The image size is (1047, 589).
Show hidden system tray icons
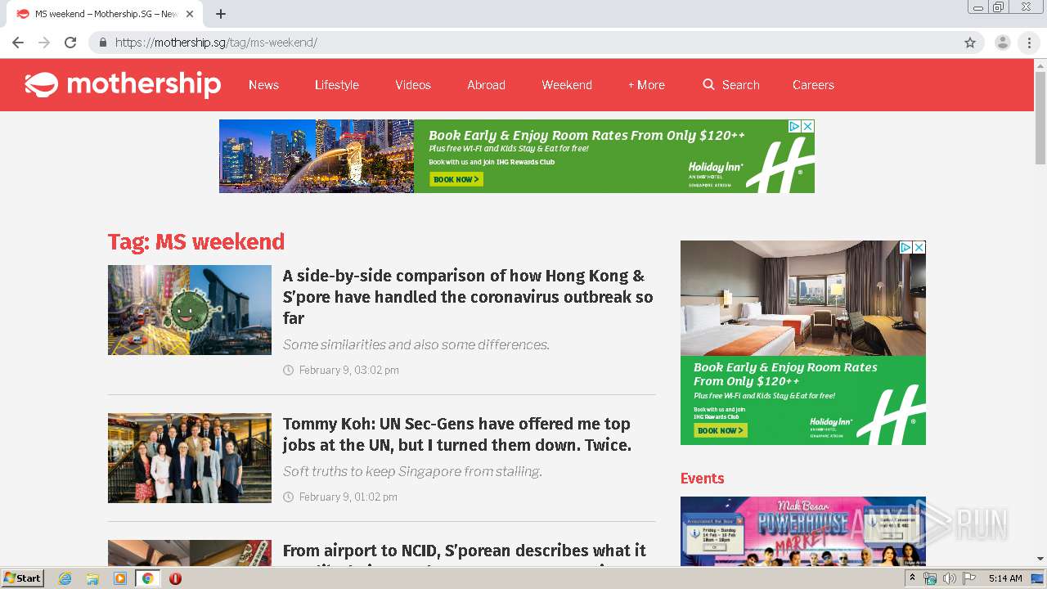[x=912, y=578]
